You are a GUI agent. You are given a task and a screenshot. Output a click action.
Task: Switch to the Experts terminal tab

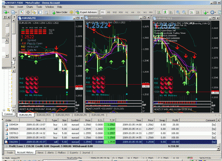pos(74,152)
